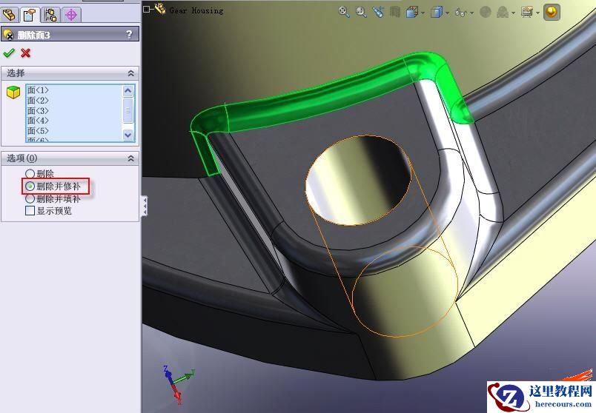Open the Display Style dropdown arrow
This screenshot has width=596, height=413.
(448, 12)
